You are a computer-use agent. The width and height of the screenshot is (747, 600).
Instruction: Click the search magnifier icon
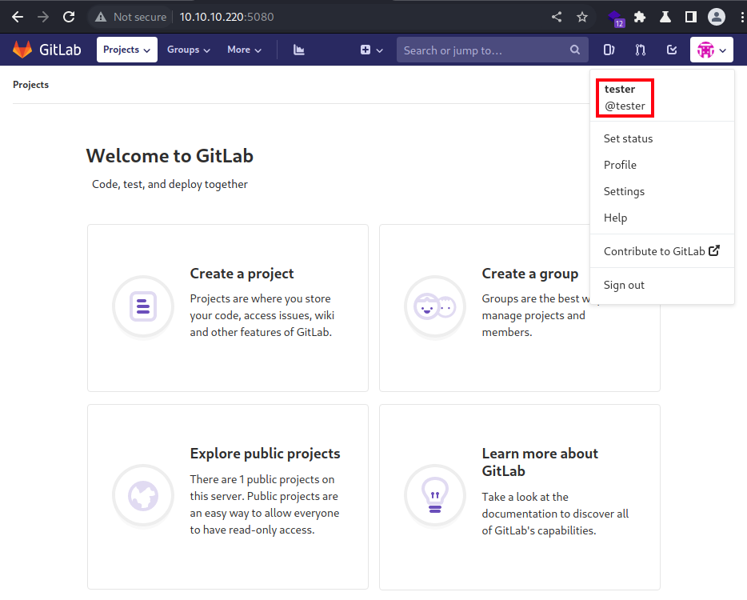pyautogui.click(x=575, y=50)
